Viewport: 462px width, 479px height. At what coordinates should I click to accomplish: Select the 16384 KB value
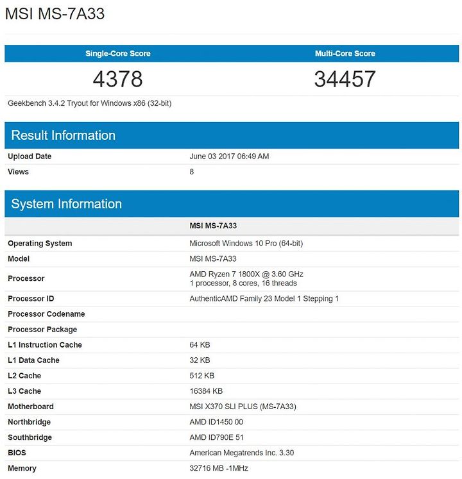[206, 391]
